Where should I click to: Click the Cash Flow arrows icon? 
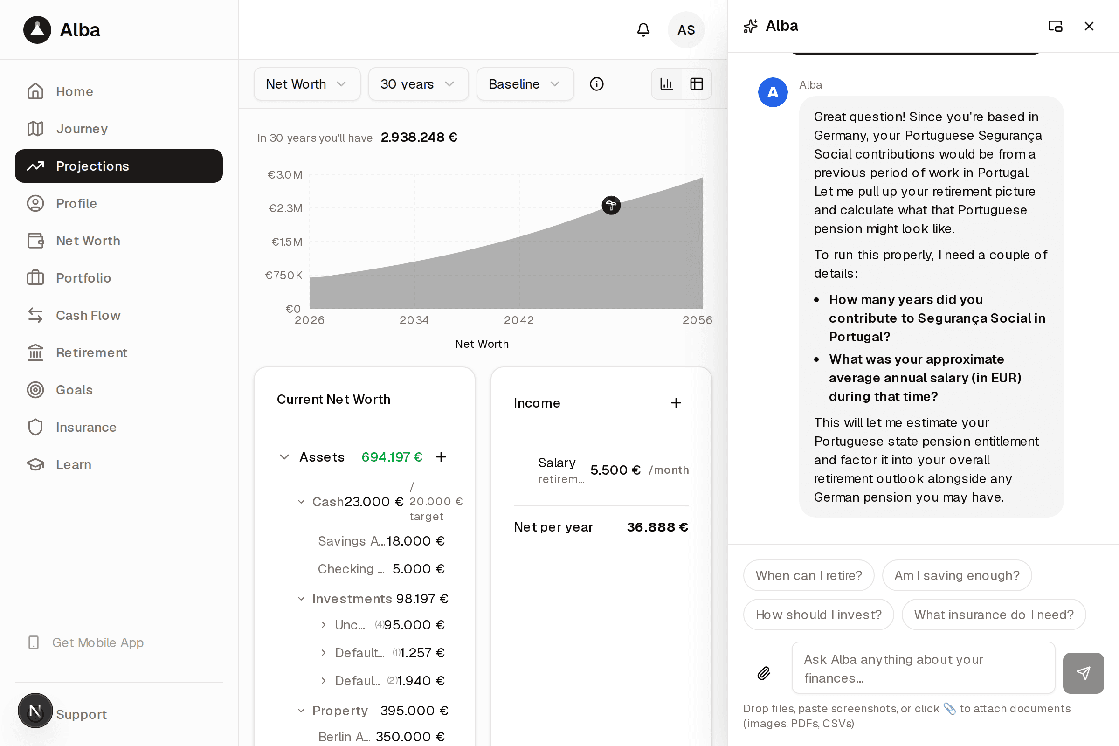point(35,315)
